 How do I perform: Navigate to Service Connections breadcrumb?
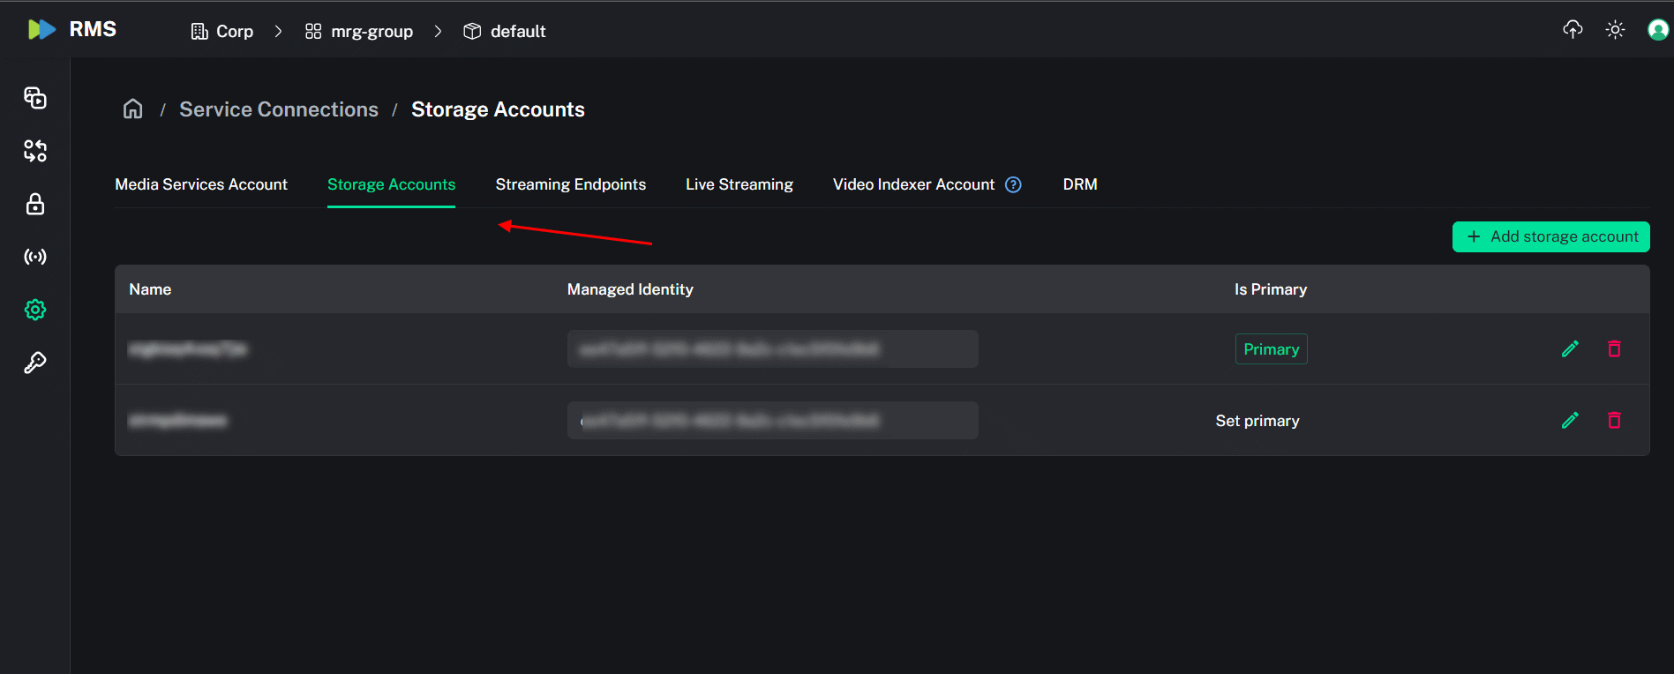coord(279,109)
